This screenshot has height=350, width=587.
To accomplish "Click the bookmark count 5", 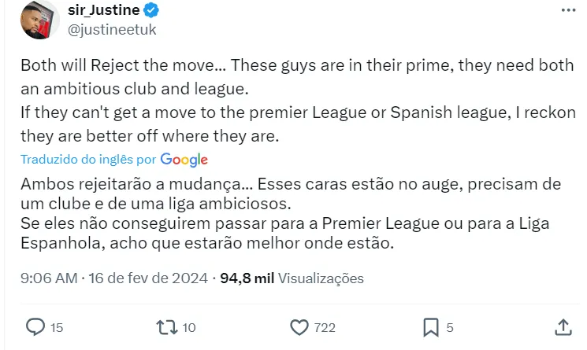I will pyautogui.click(x=450, y=328).
